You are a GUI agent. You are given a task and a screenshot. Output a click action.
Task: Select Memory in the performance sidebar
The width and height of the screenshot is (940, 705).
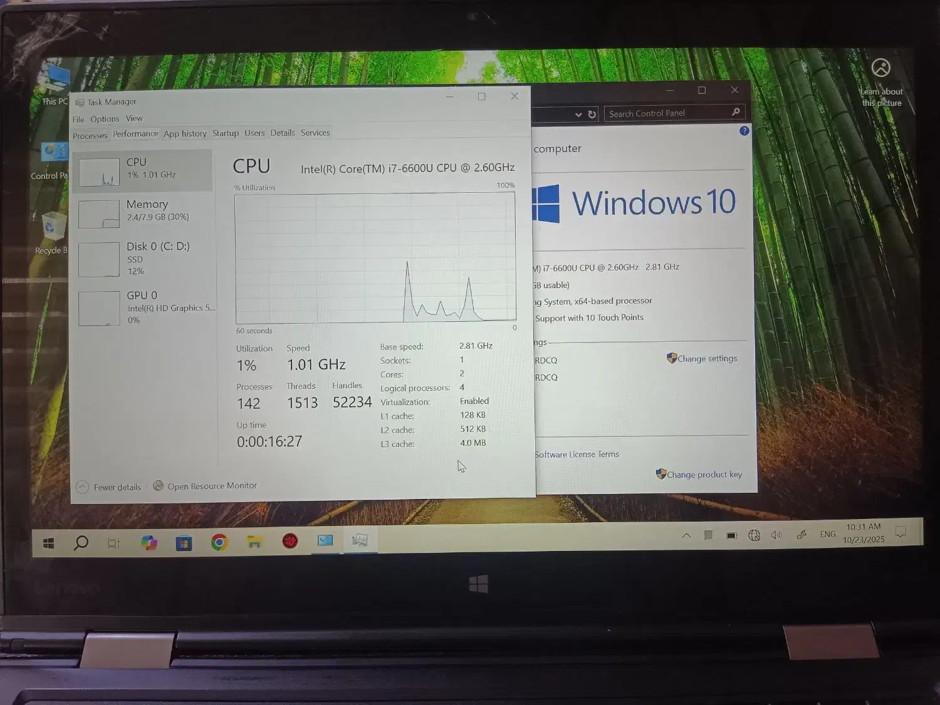tap(142, 213)
